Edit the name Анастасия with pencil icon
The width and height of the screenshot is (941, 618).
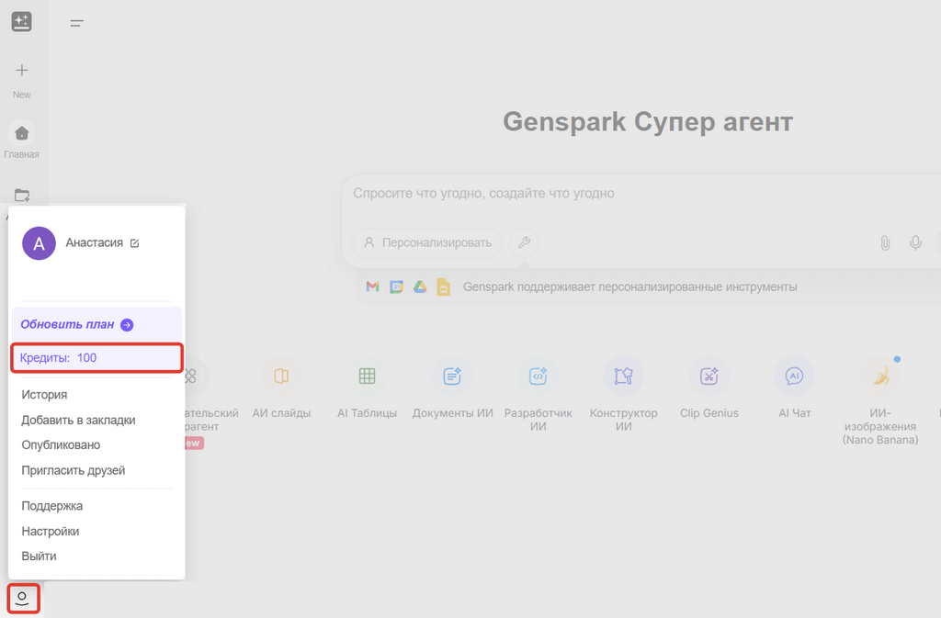point(135,243)
